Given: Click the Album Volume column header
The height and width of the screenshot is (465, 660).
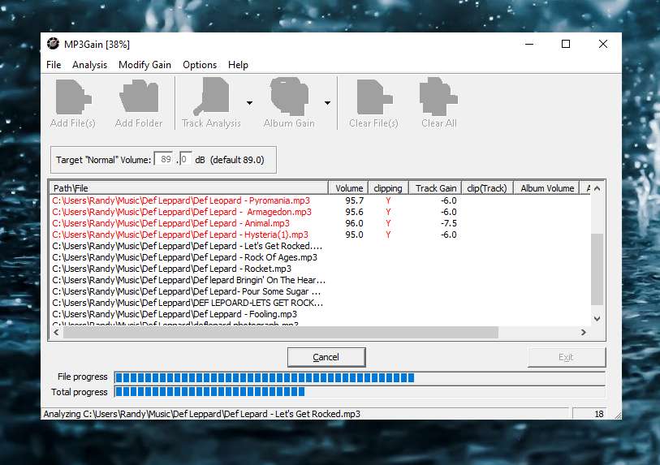Looking at the screenshot, I should click(546, 188).
